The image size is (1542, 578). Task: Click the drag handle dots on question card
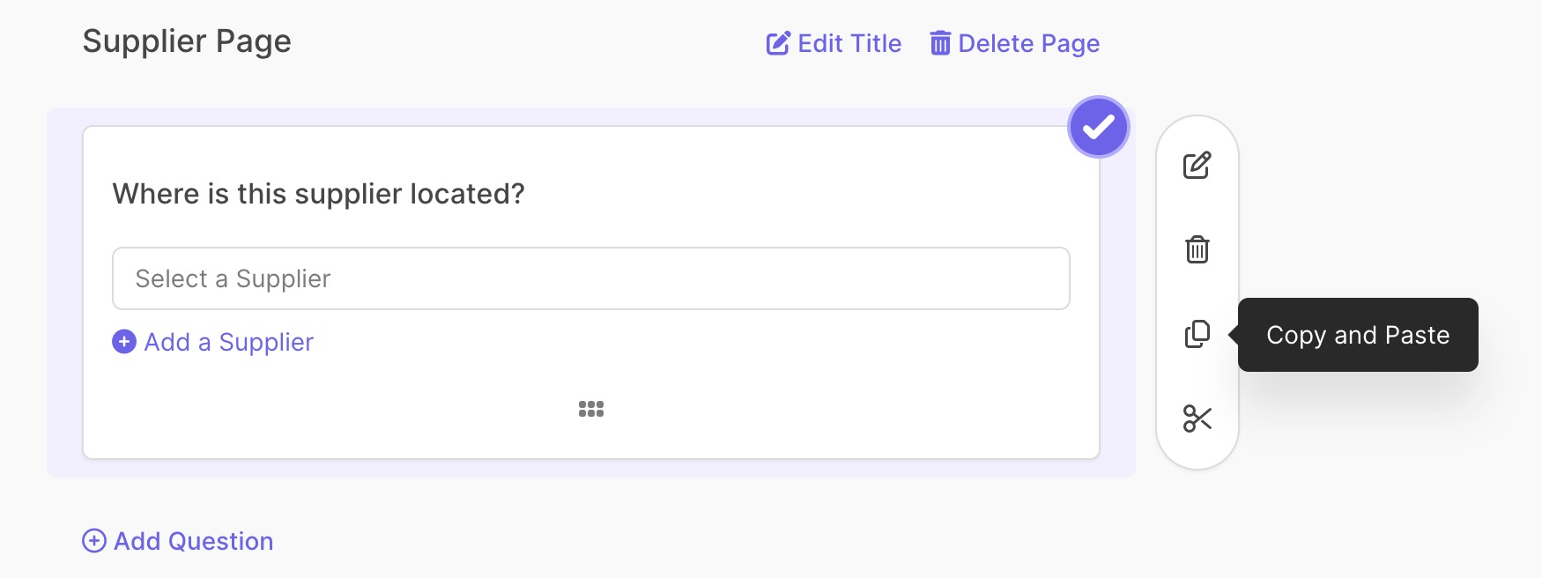[591, 409]
